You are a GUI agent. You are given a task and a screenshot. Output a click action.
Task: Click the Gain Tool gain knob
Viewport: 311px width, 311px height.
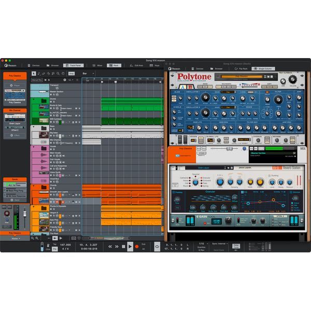[228, 220]
